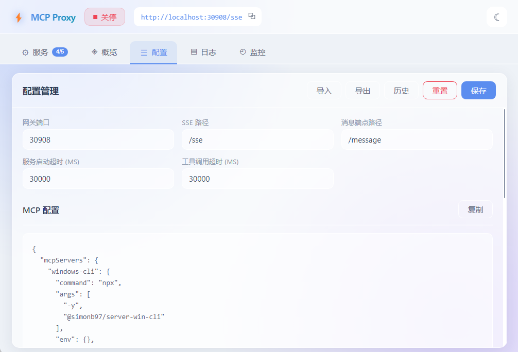Click the clock icon beside 监控
The height and width of the screenshot is (352, 518).
coord(243,52)
